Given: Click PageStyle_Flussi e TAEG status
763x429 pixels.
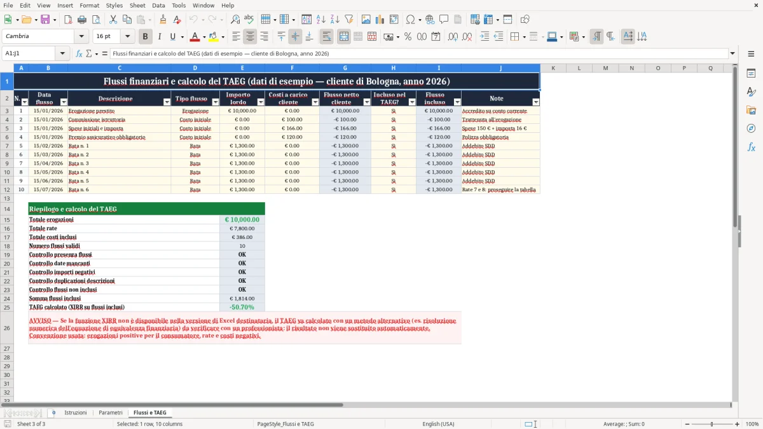Looking at the screenshot, I should pos(285,424).
